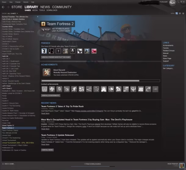Open the Store Page link
The height and width of the screenshot is (170, 186).
pyautogui.click(x=167, y=58)
